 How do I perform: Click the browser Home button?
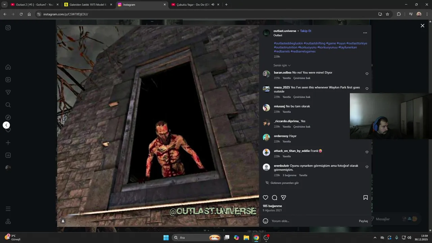tap(29, 14)
